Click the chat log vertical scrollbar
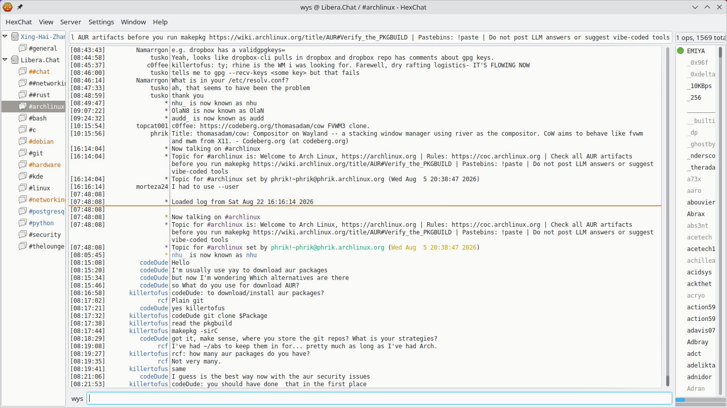Screen dimensions: 727x408 pos(667,218)
